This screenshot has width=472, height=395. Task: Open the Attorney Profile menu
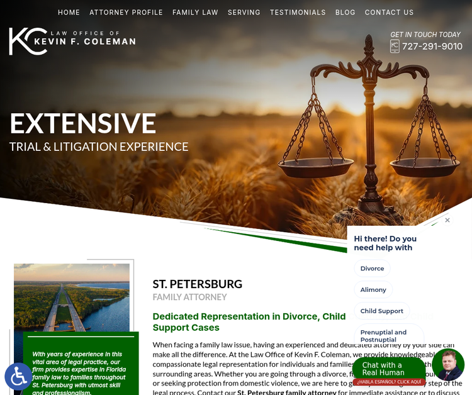(126, 13)
